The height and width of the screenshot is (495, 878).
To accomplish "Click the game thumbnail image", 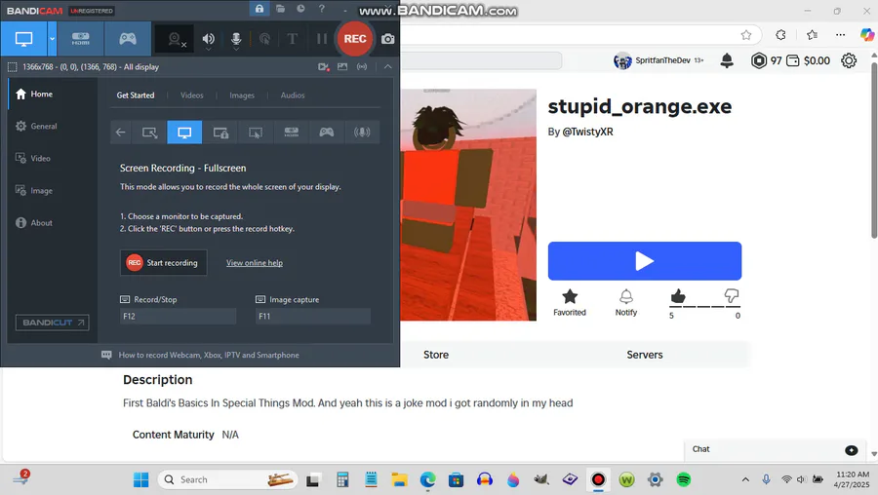I will [468, 205].
